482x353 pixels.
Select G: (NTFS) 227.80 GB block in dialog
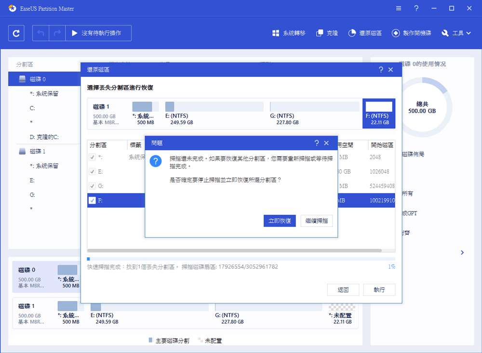[314, 113]
